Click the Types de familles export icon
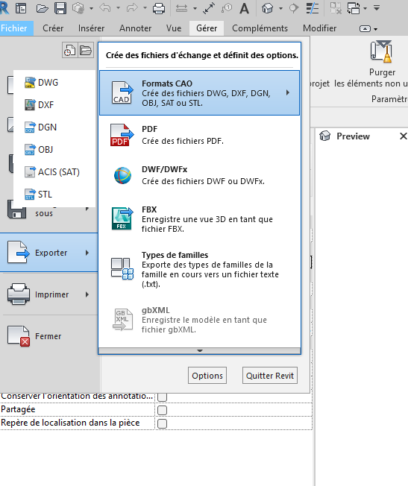This screenshot has width=408, height=486. pos(122,268)
